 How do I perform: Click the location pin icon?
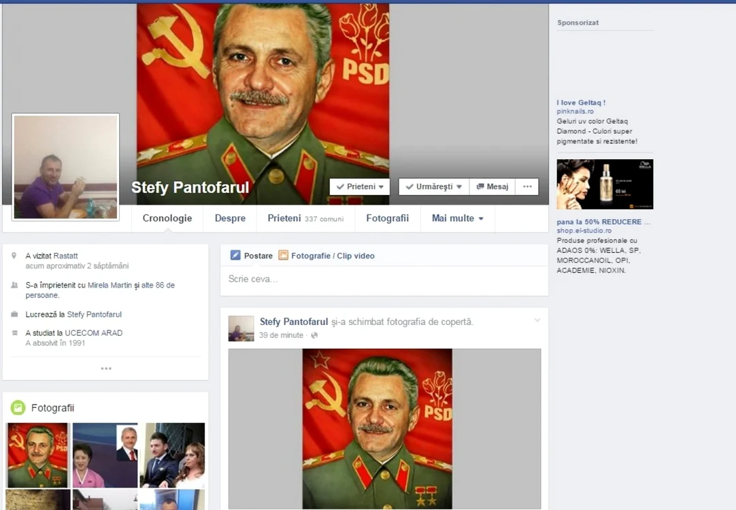pyautogui.click(x=14, y=256)
